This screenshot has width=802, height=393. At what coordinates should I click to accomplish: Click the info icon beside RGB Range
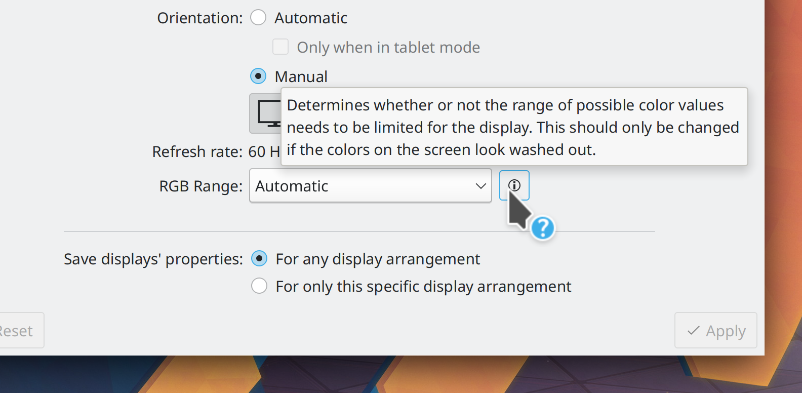[514, 185]
